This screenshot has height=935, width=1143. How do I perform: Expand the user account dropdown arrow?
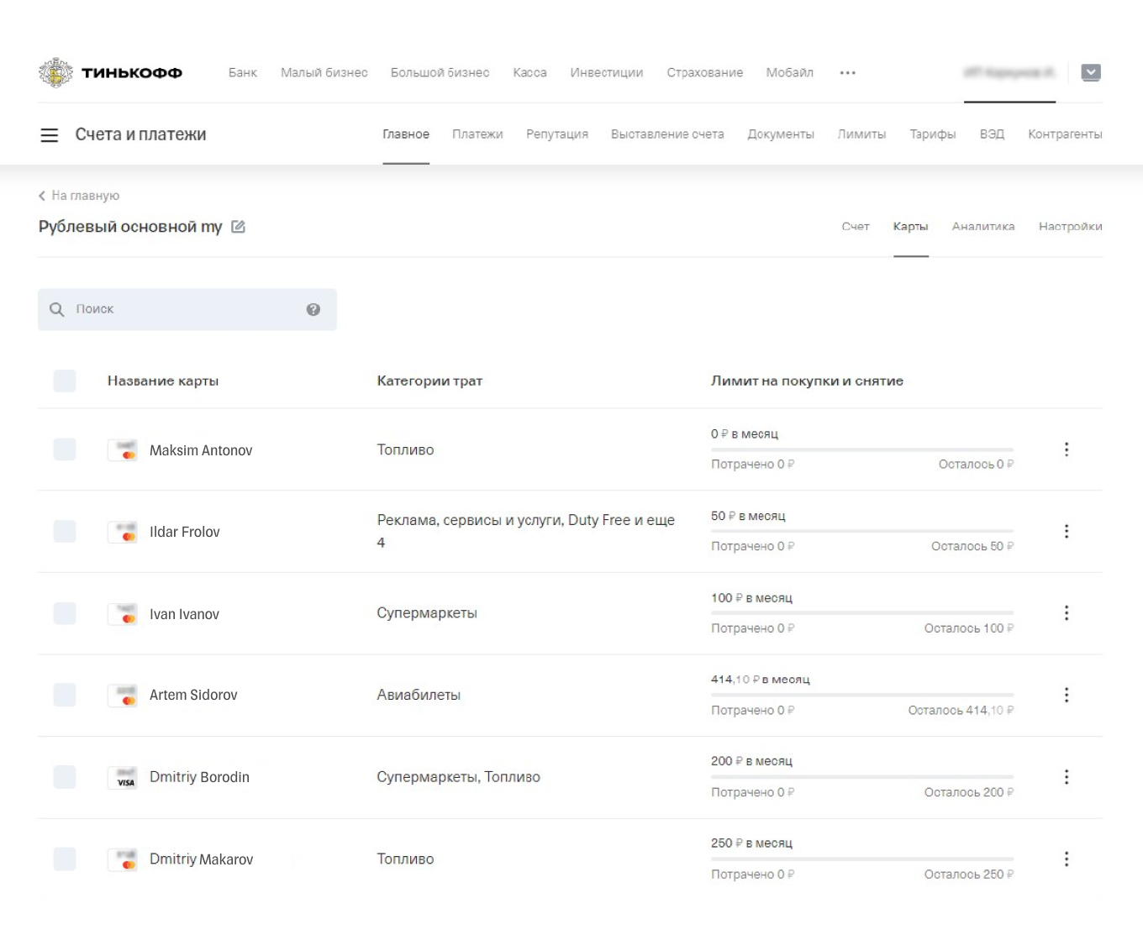click(x=1091, y=73)
